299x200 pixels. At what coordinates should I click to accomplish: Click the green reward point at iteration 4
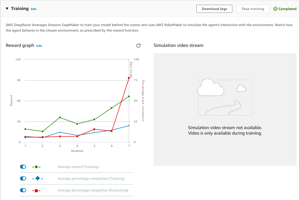(77, 124)
